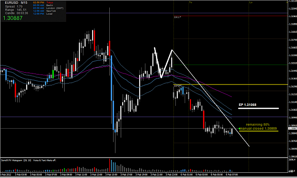The image size is (297, 178).
Task: Click the DR1 level label
Action: point(177,17)
